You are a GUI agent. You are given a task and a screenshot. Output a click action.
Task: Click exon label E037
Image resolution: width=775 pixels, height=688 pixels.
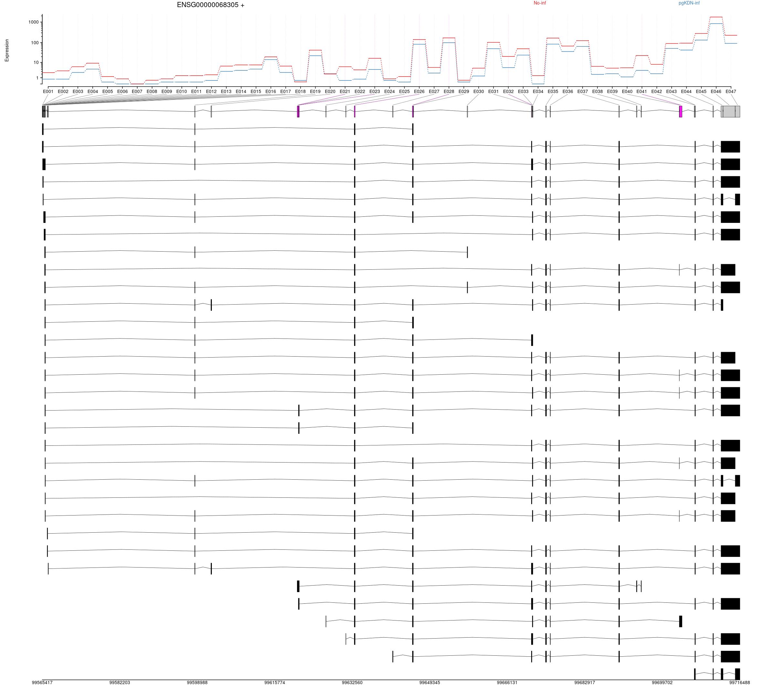point(583,91)
